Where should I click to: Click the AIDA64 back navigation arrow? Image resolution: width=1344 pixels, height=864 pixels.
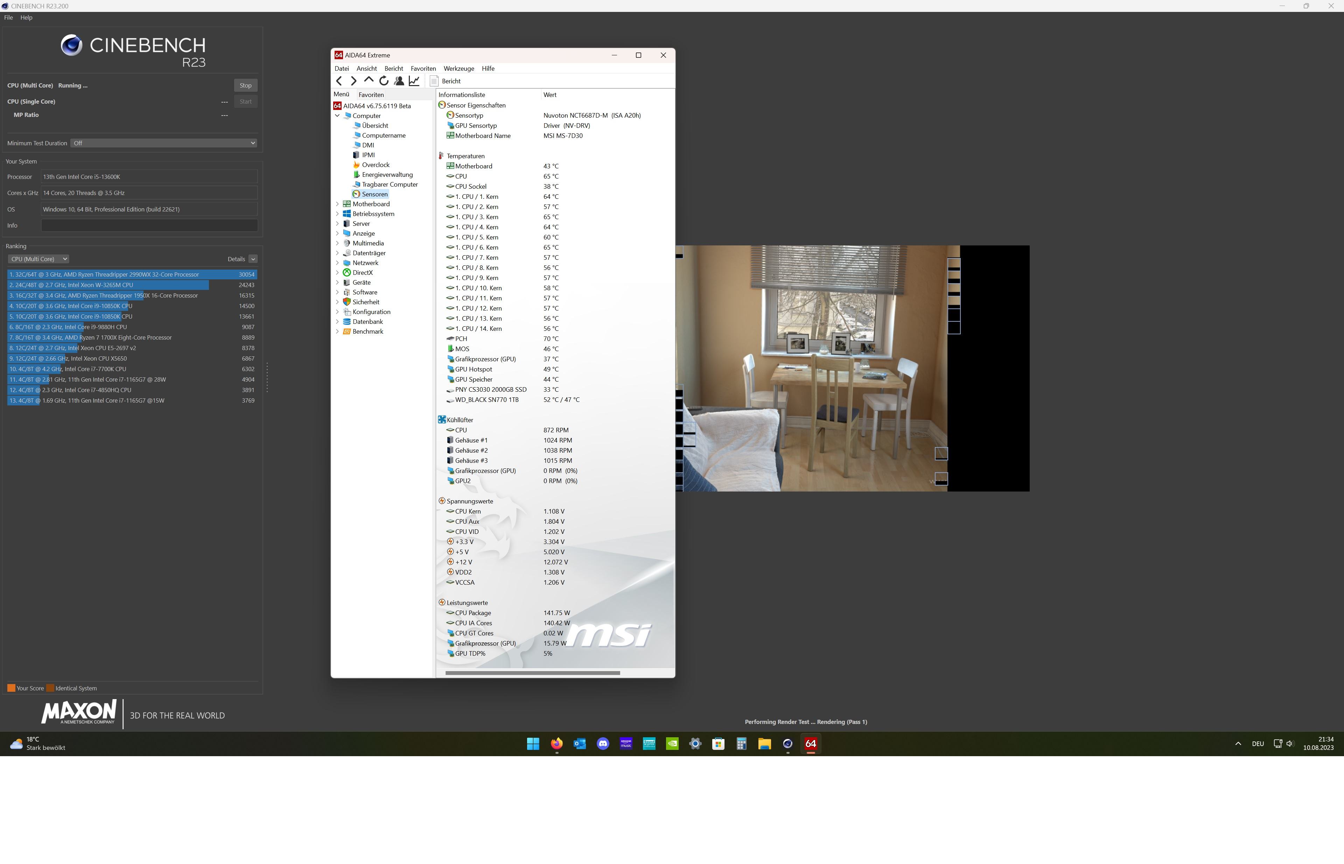tap(339, 81)
